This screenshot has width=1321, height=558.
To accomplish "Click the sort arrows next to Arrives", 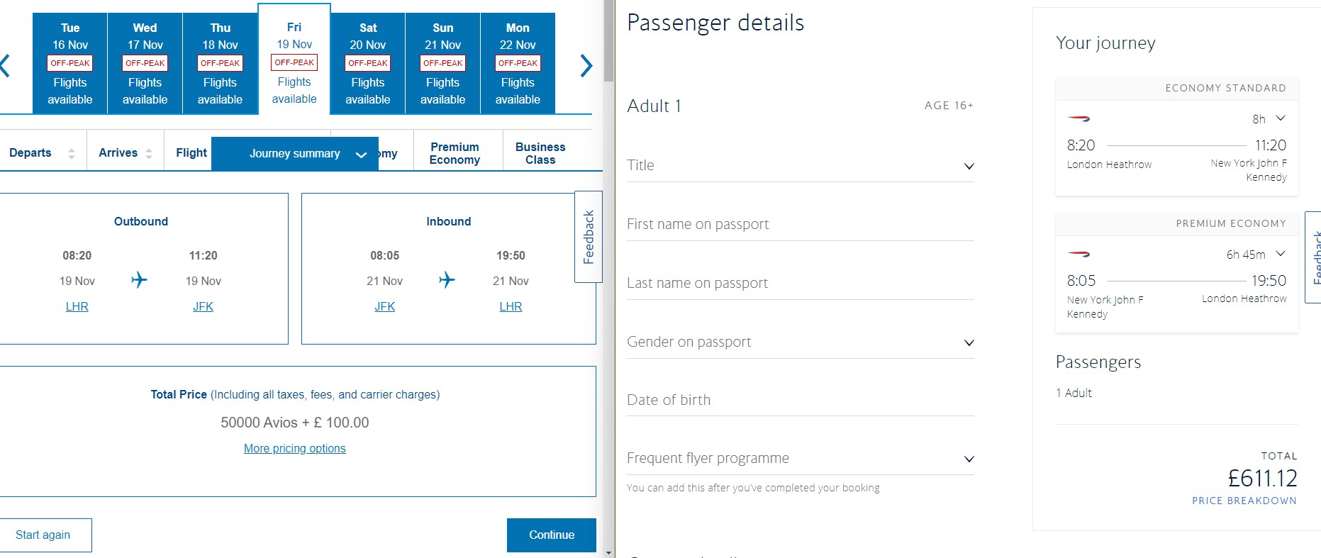I will pyautogui.click(x=148, y=152).
